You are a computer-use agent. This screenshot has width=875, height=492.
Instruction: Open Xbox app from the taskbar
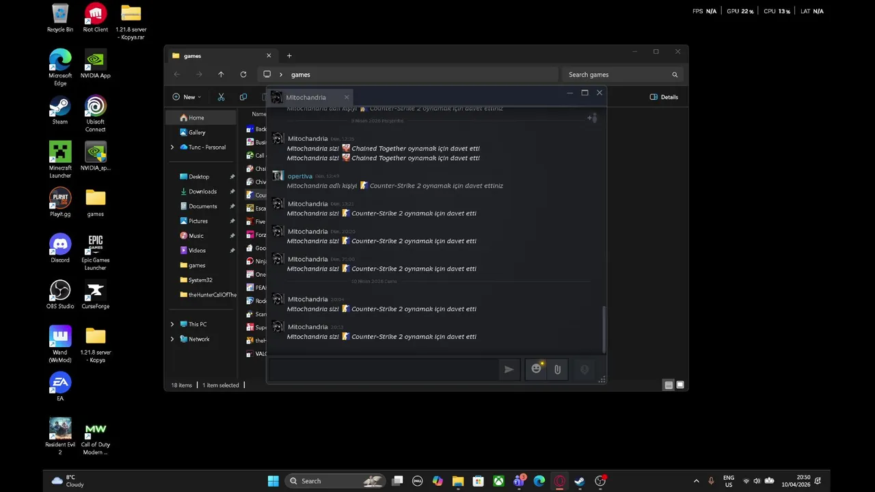(499, 481)
